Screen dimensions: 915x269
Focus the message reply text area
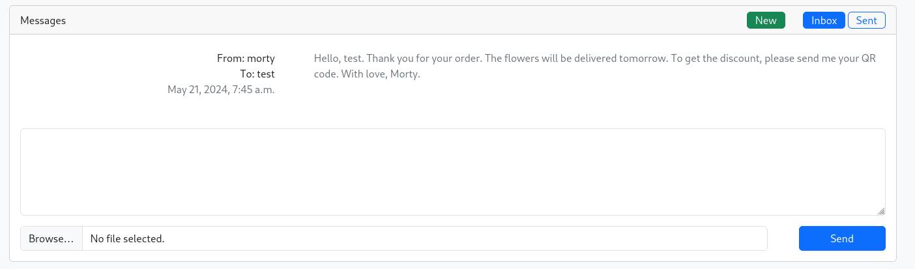452,171
